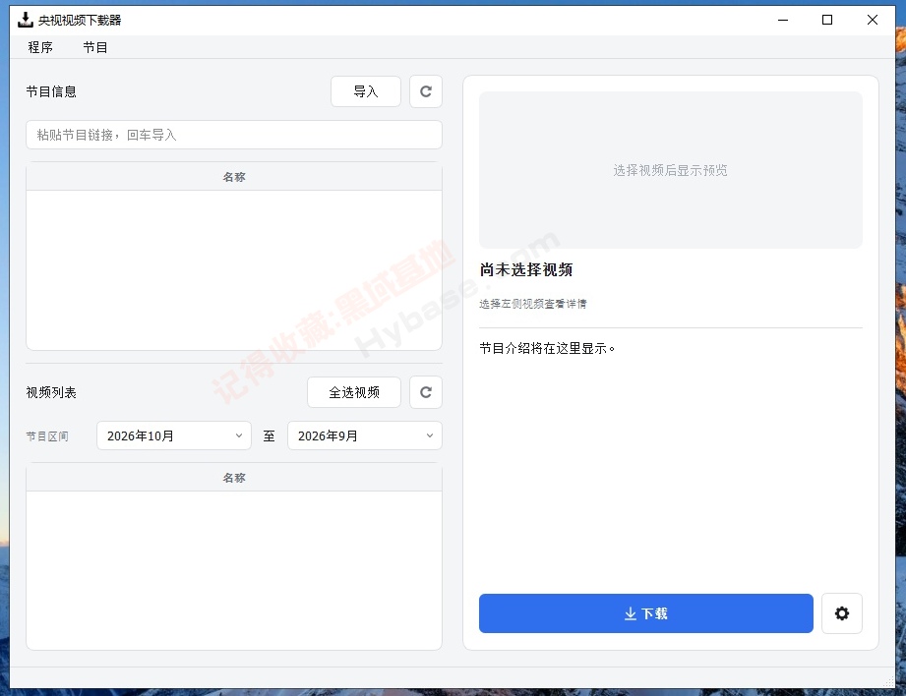Click the blue 下载 download button
Image resolution: width=906 pixels, height=696 pixels.
tap(646, 613)
